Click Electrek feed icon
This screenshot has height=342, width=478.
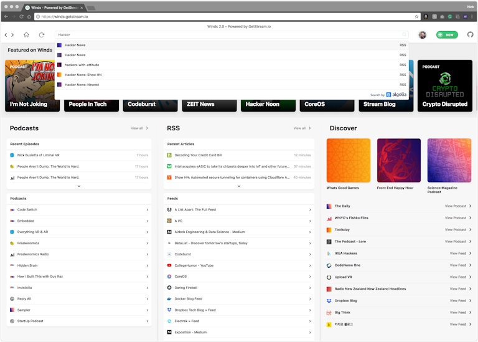tap(169, 321)
